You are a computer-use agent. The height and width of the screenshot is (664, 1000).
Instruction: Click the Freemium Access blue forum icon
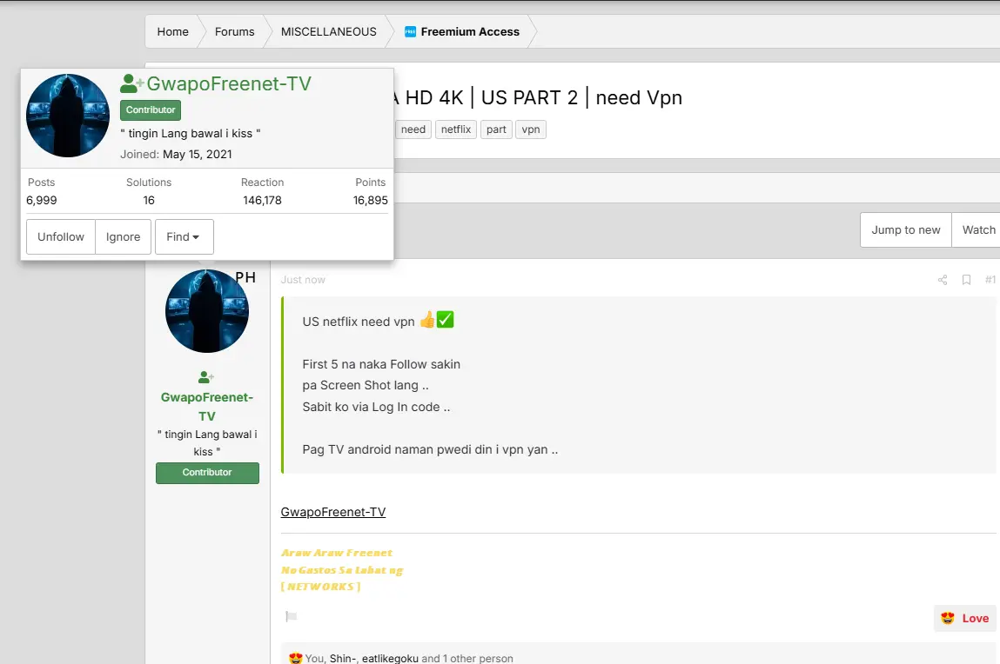410,32
